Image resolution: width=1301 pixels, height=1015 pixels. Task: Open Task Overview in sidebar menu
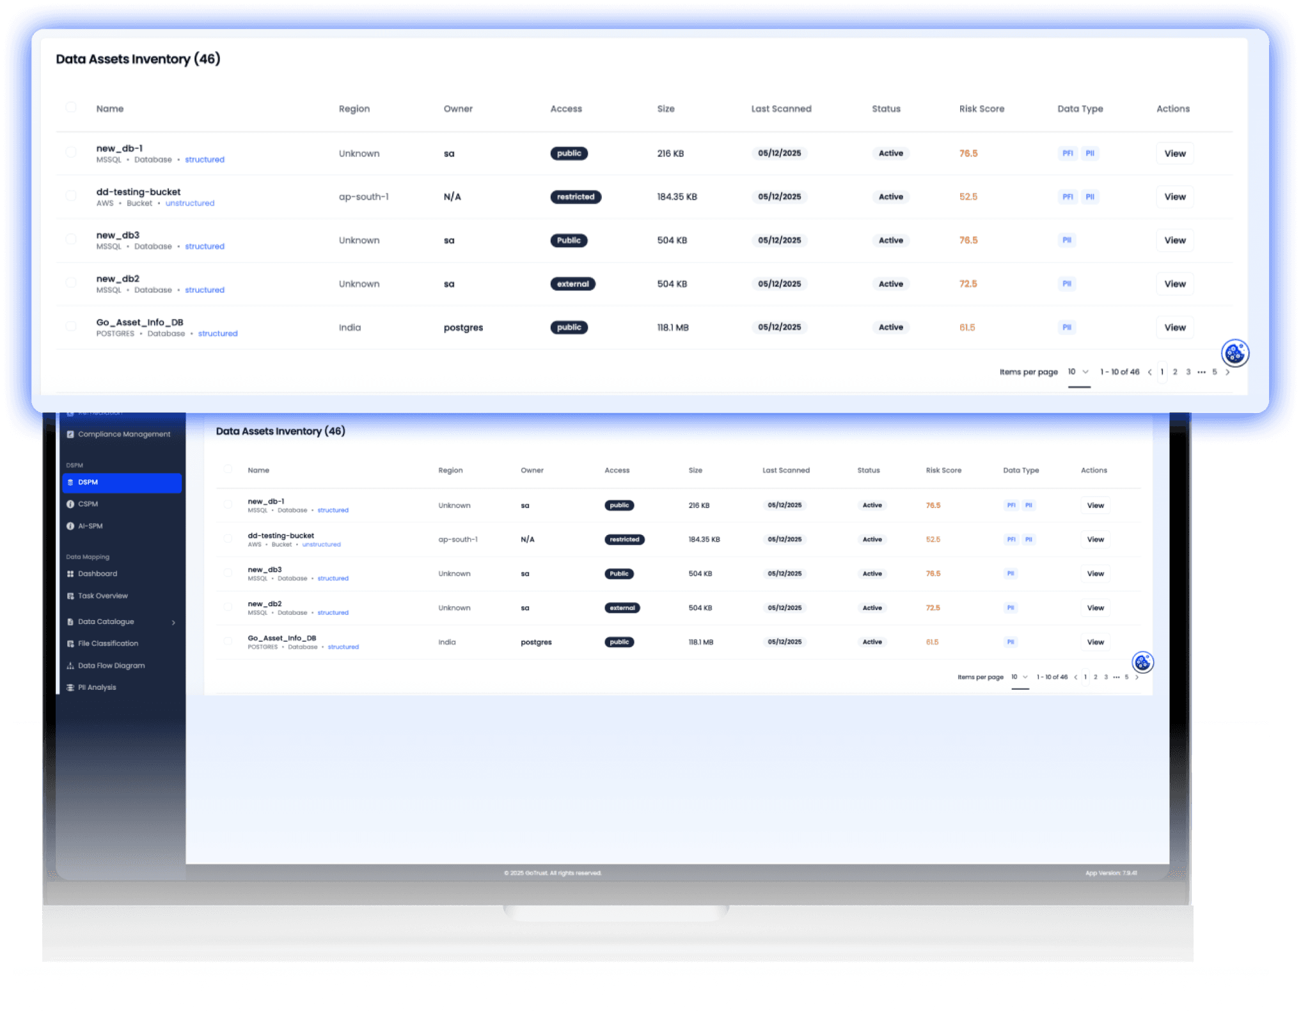102,596
